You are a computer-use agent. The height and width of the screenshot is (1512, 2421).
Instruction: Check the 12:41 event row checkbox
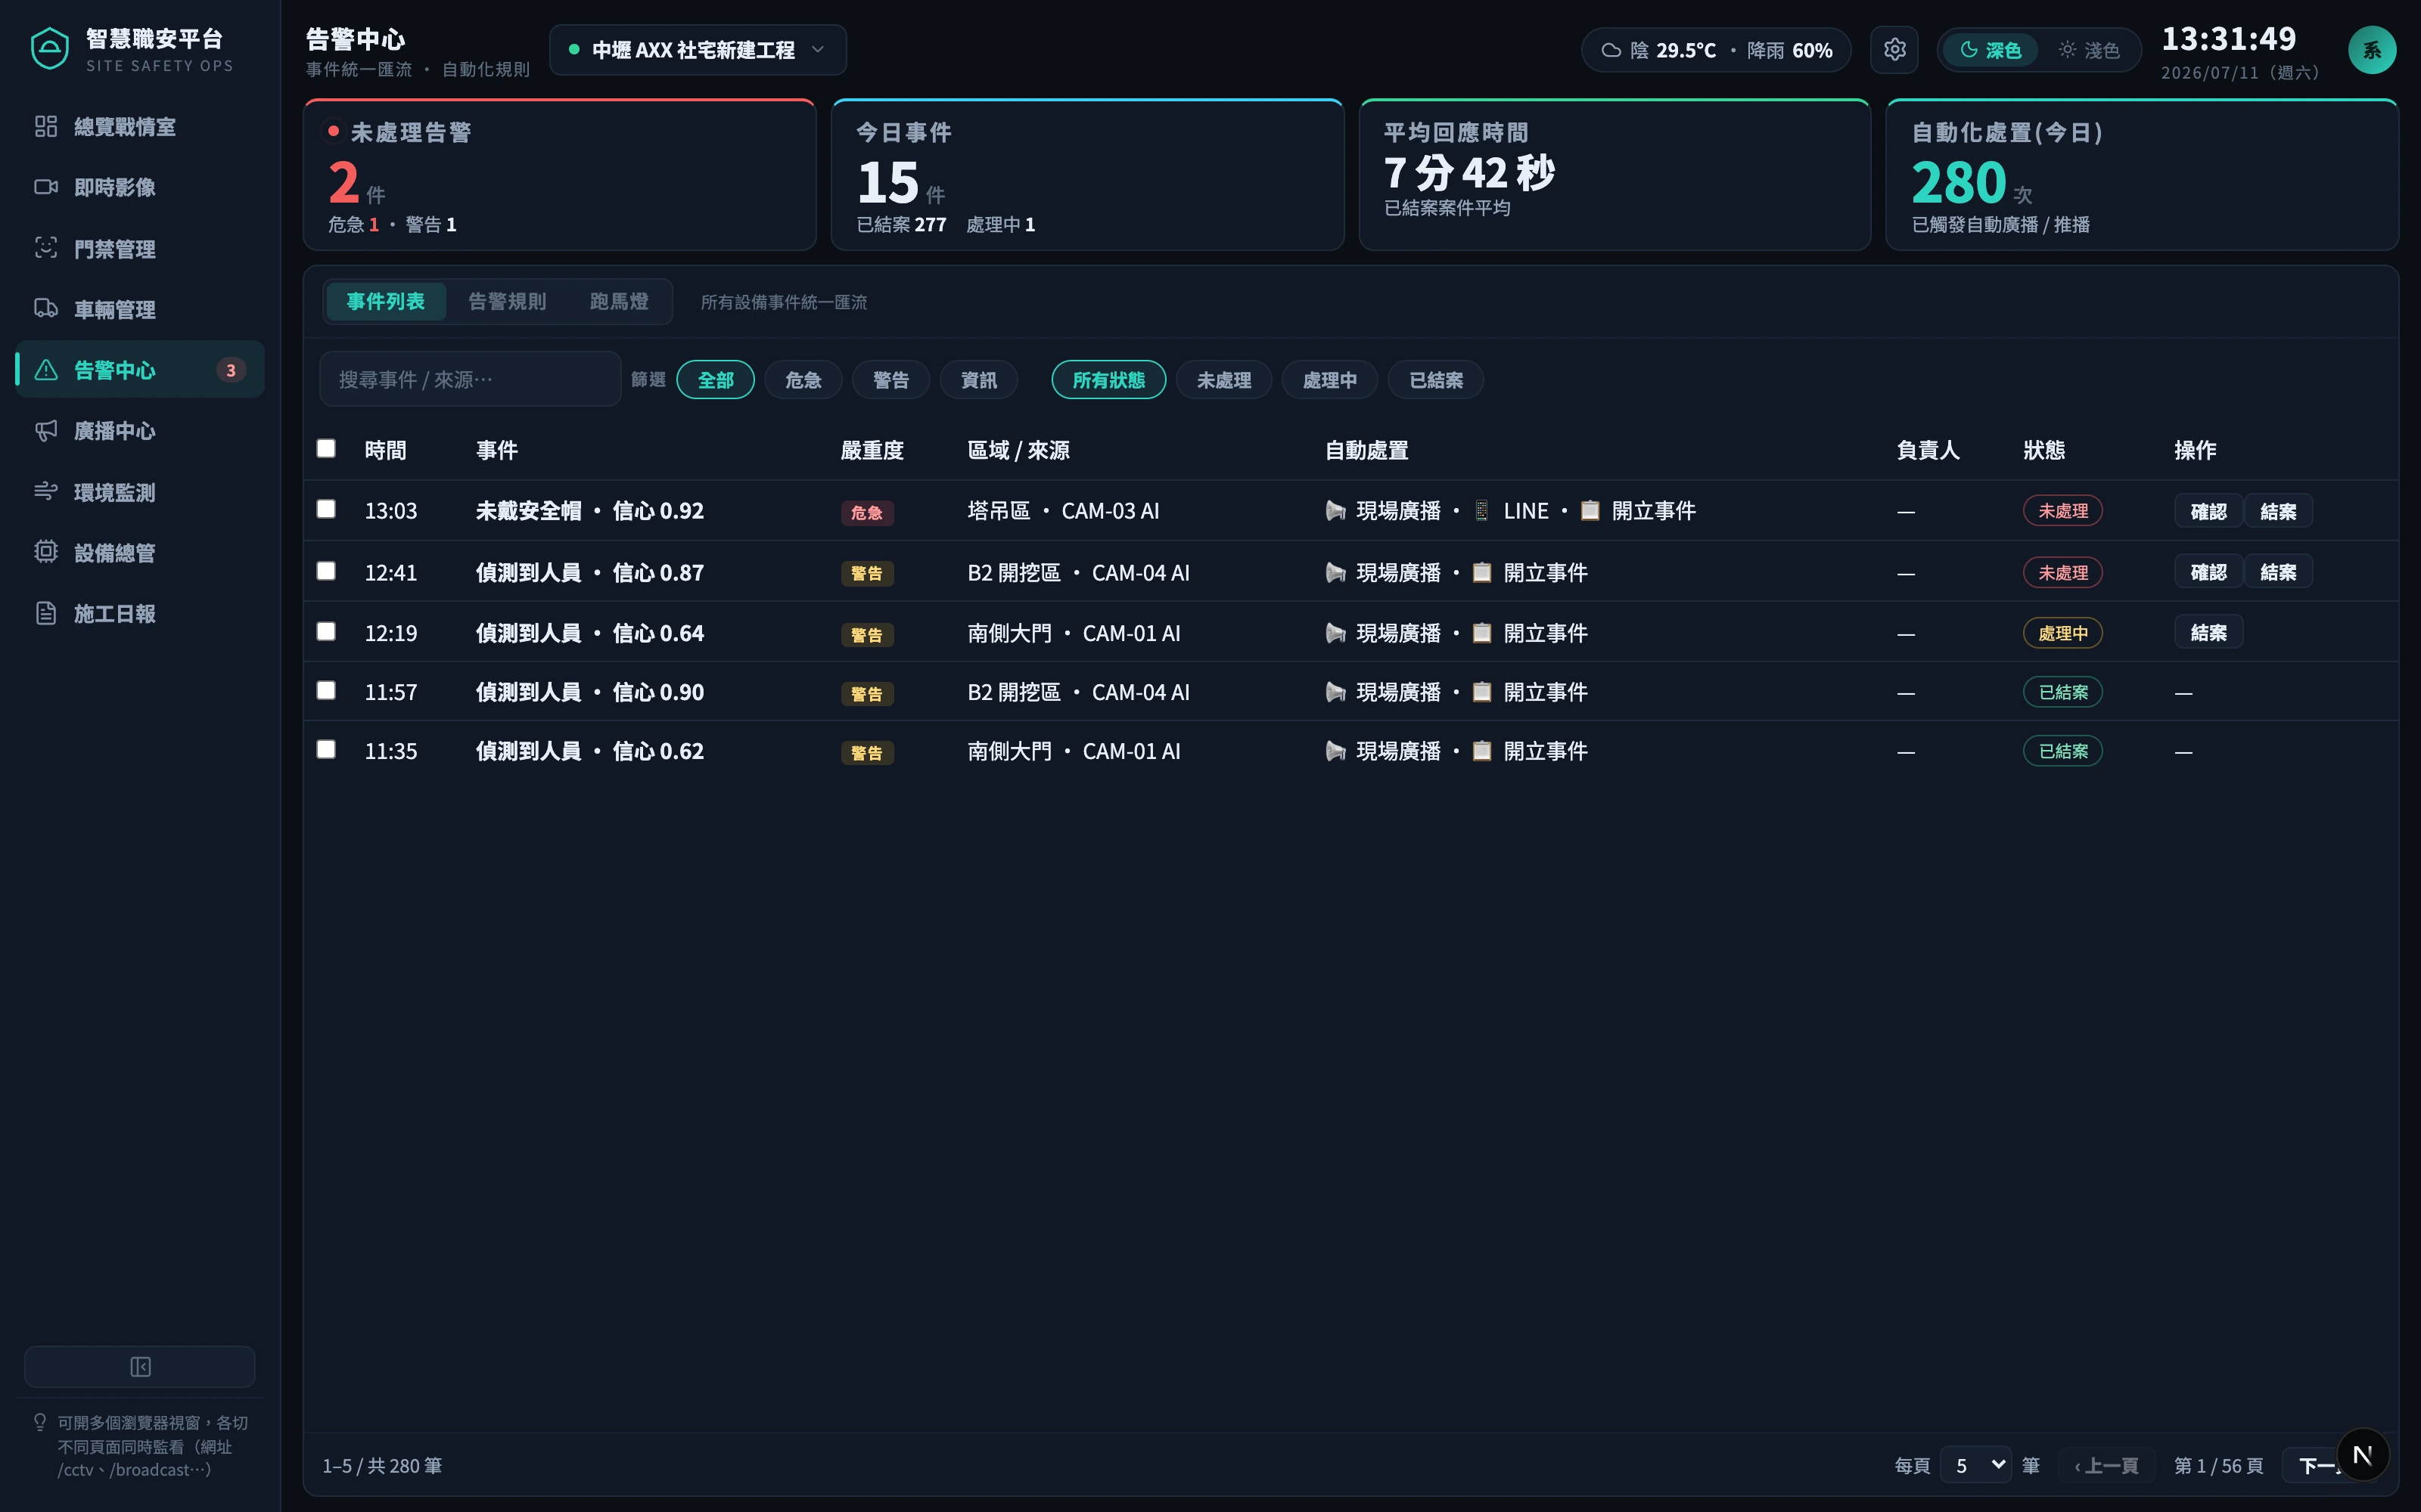pyautogui.click(x=326, y=571)
